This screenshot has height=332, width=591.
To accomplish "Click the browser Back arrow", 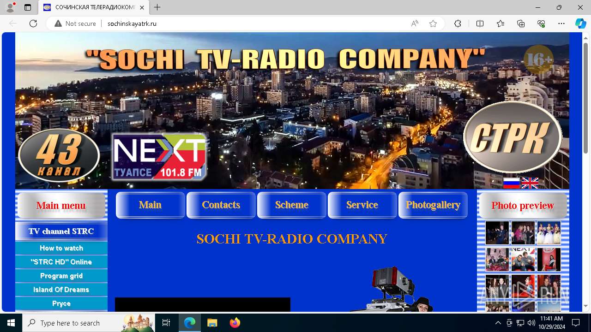I will (13, 24).
